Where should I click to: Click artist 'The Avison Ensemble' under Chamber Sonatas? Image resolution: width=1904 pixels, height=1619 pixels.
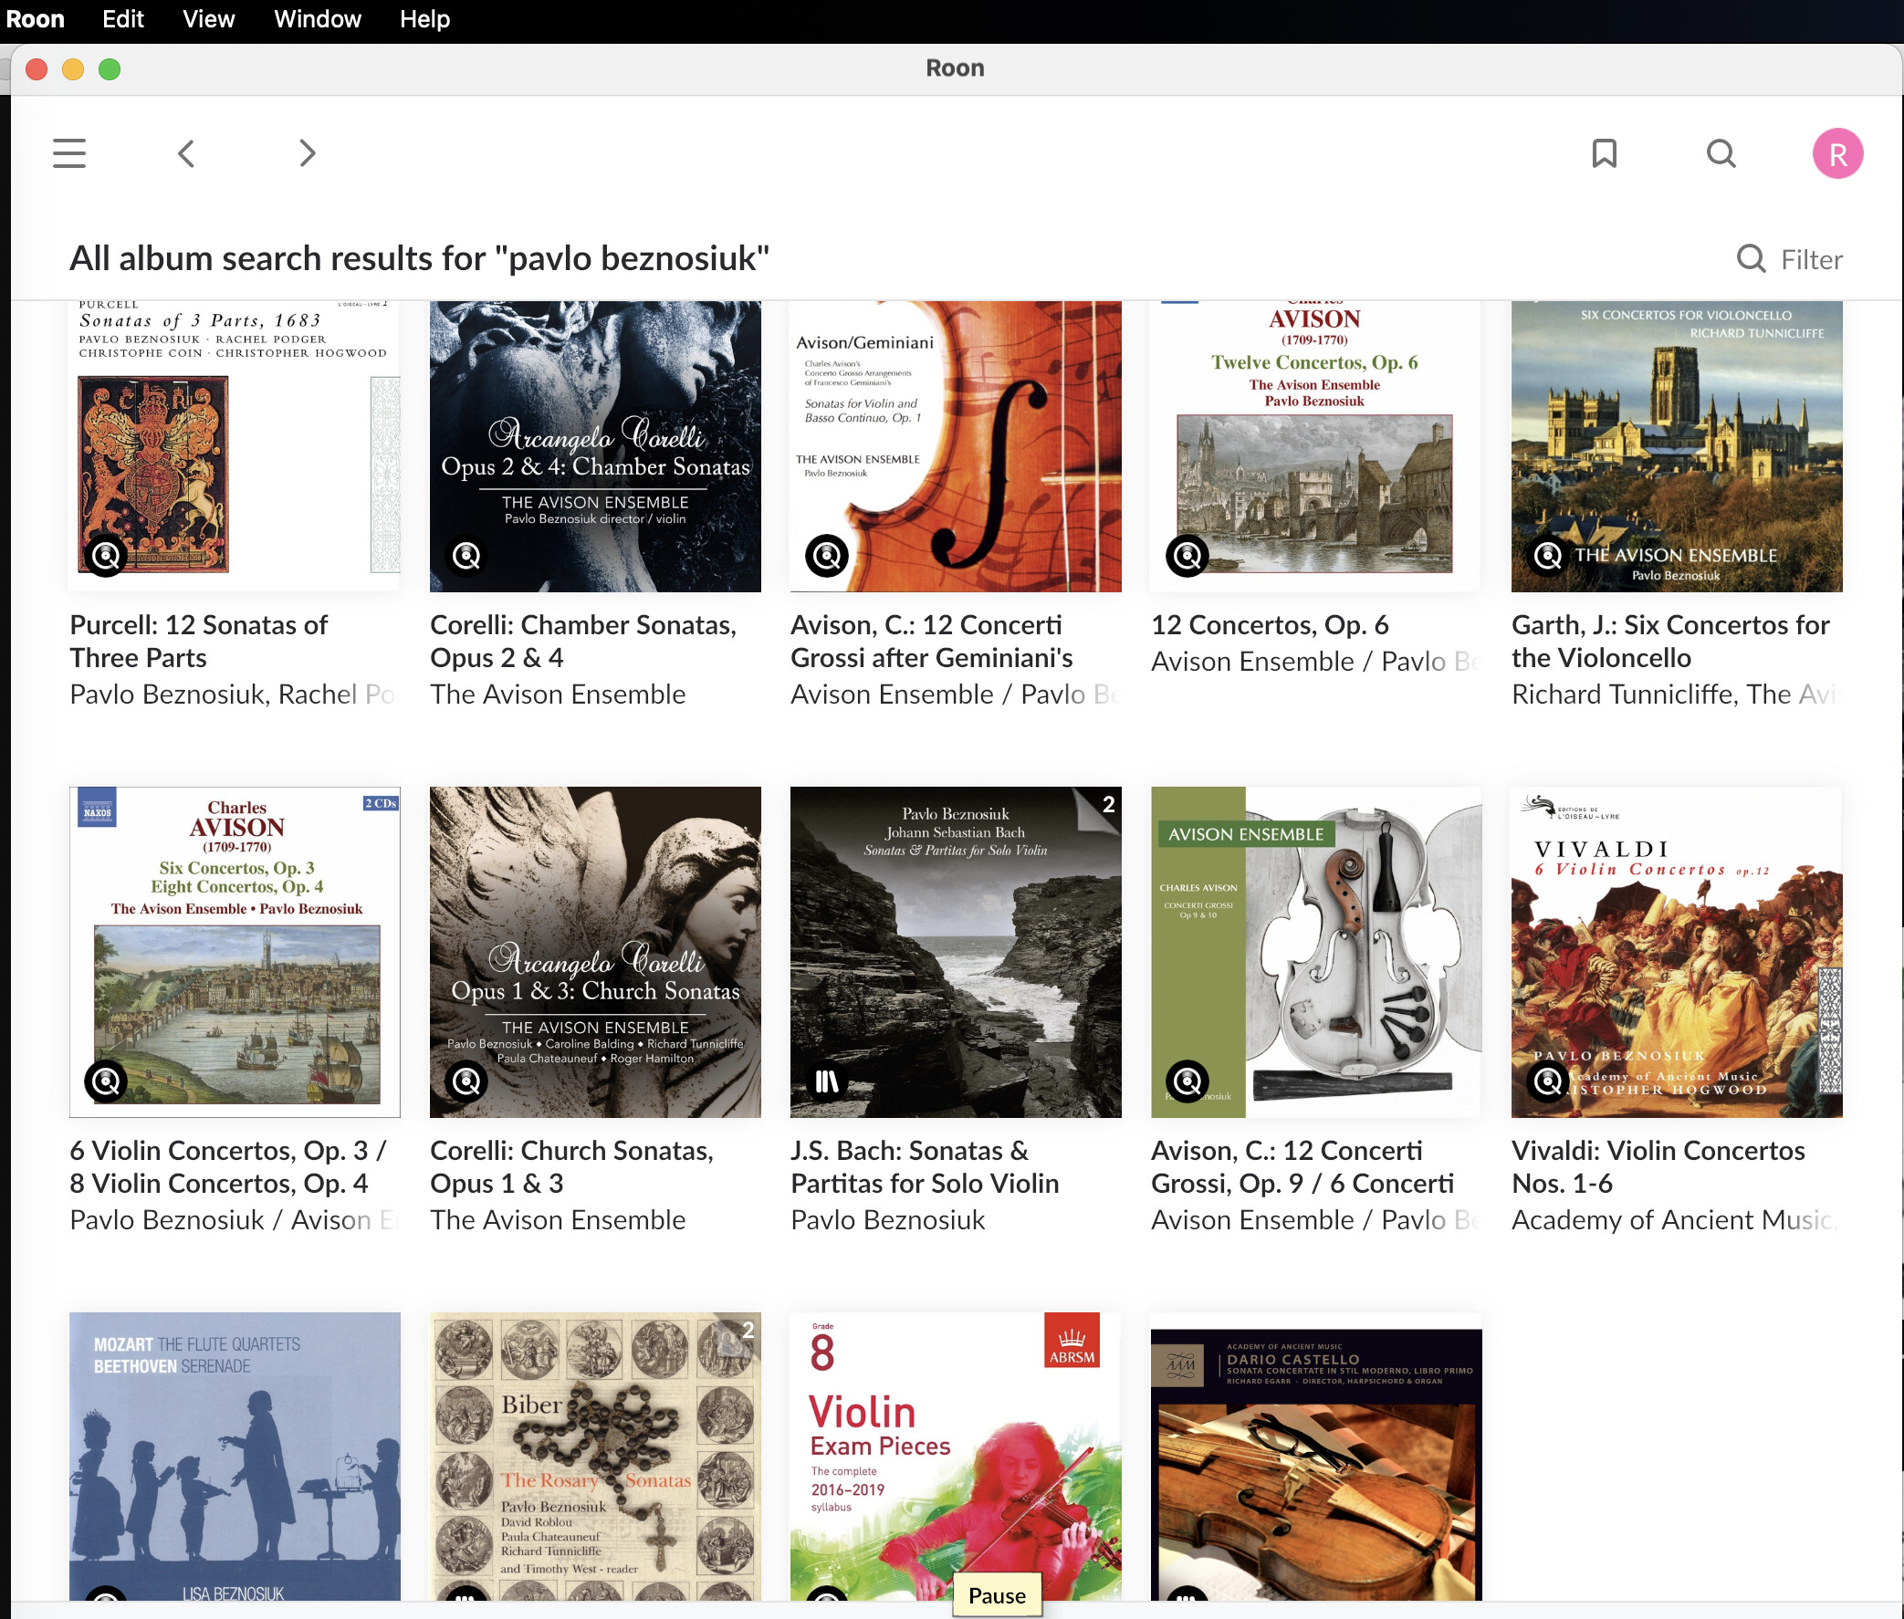[x=558, y=695]
